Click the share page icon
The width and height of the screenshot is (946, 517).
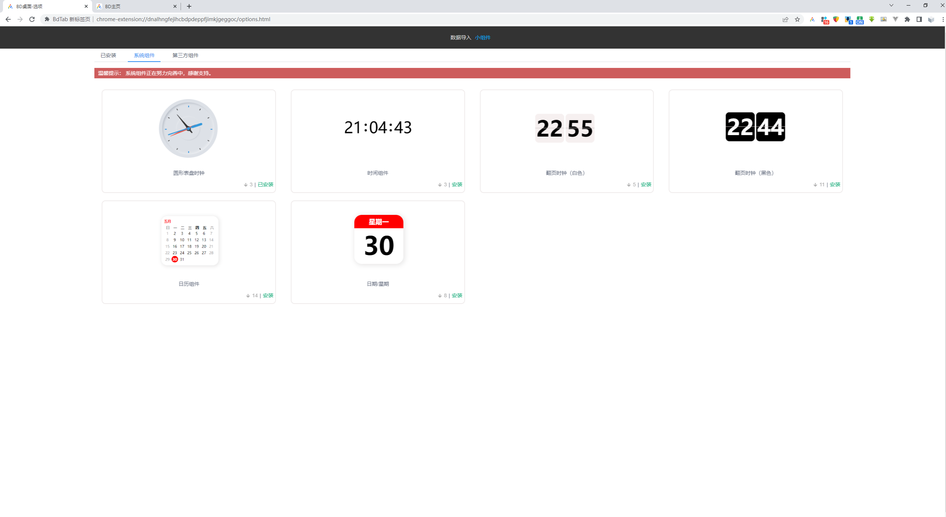click(785, 19)
